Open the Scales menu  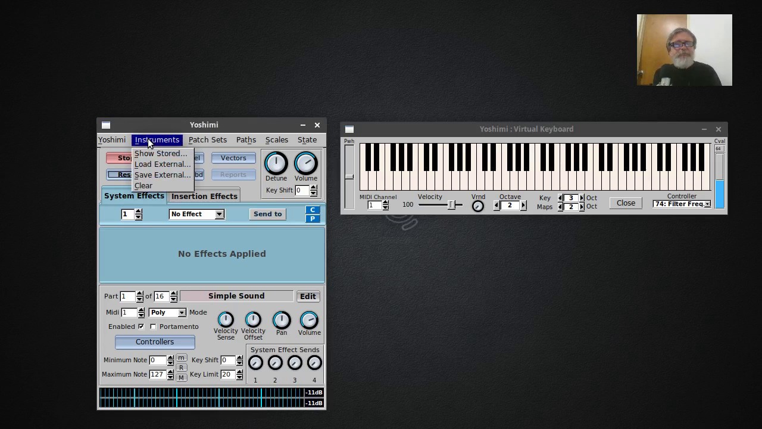pos(277,140)
